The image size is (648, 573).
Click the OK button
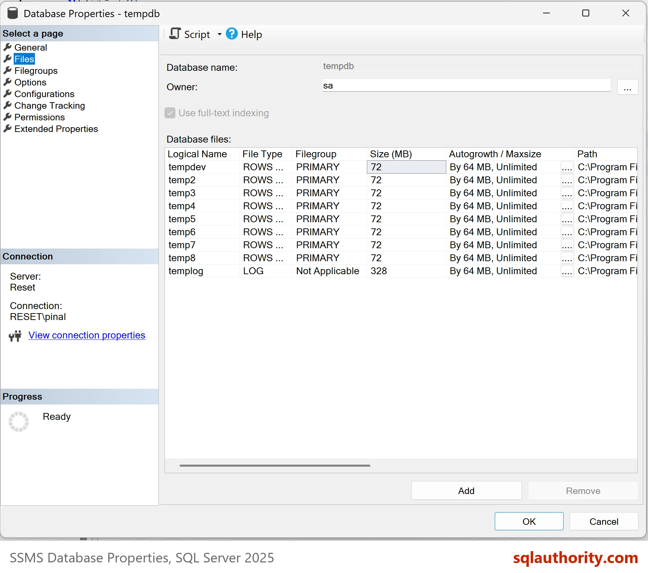(529, 522)
